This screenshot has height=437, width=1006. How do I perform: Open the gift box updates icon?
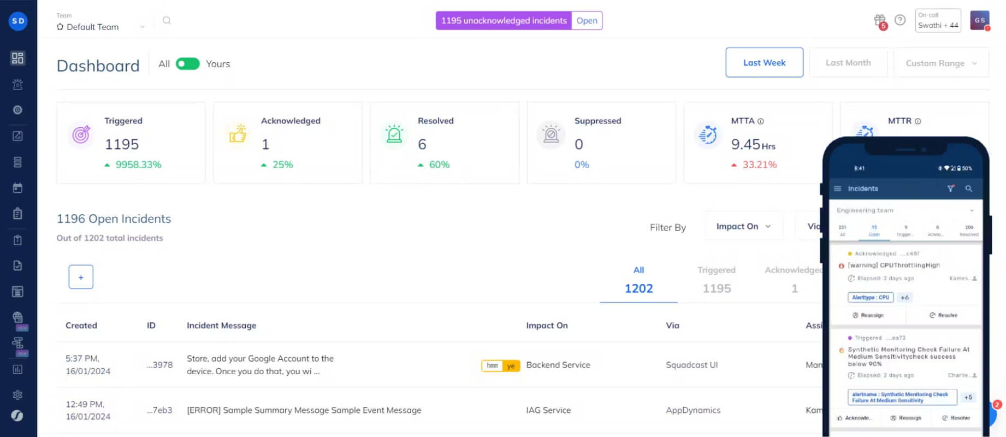click(x=879, y=21)
